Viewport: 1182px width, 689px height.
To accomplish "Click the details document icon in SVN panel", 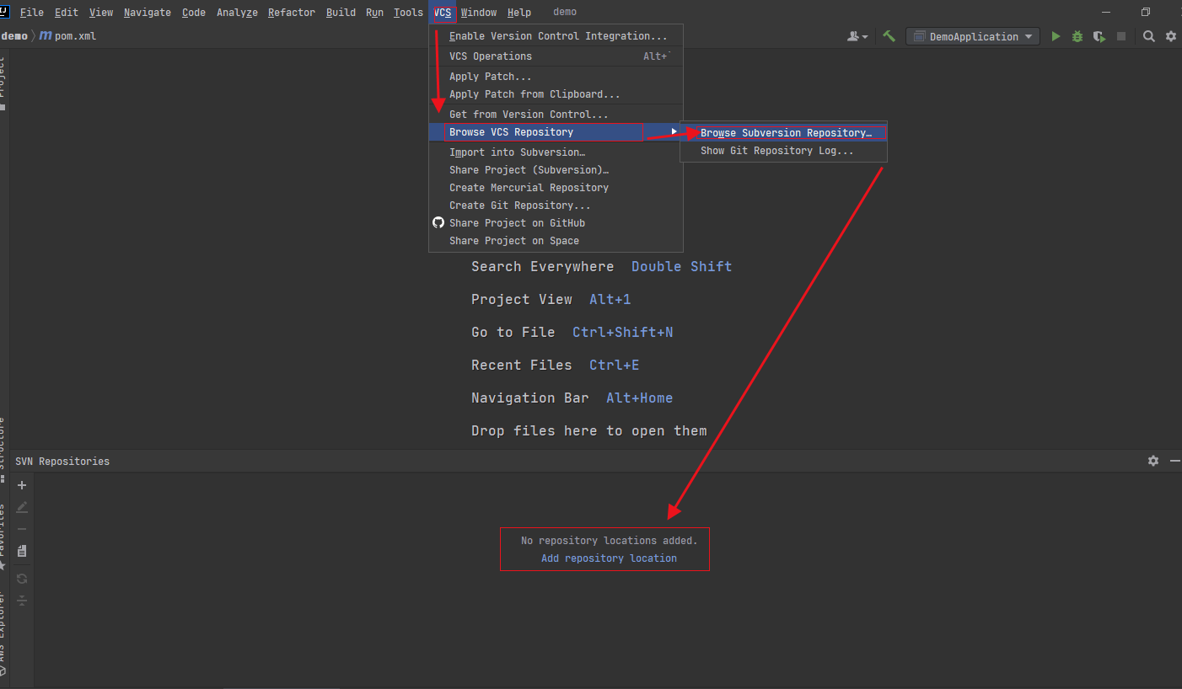I will point(22,551).
